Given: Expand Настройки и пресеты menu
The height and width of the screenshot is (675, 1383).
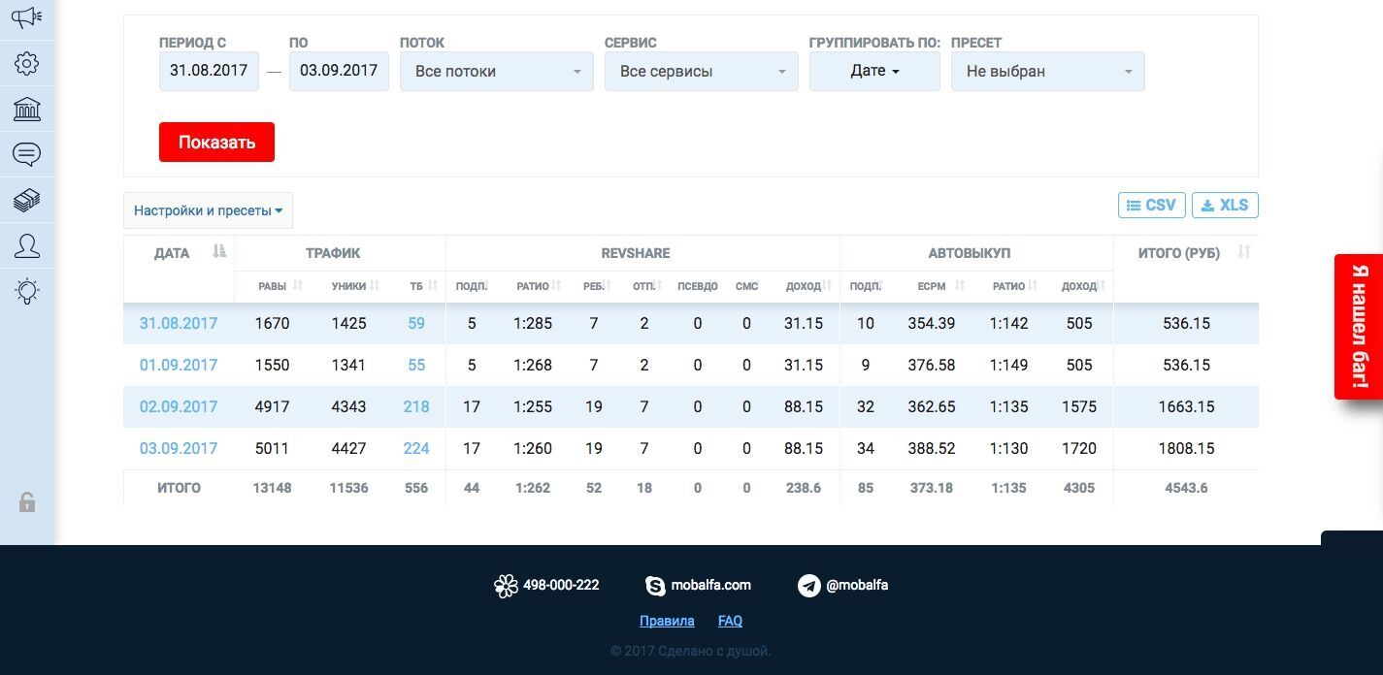Looking at the screenshot, I should (x=208, y=210).
